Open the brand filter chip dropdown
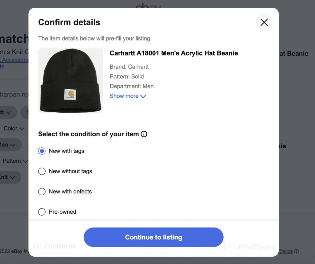 coord(8,112)
